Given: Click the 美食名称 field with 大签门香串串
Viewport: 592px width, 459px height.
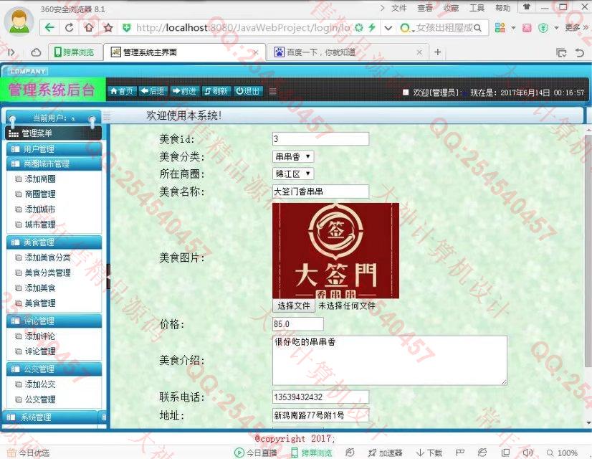Looking at the screenshot, I should click(x=320, y=191).
